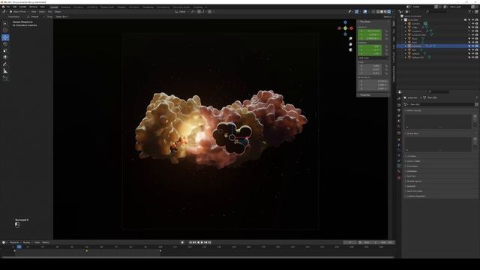The height and width of the screenshot is (270, 480).
Task: Open the Object Mode dropdown
Action: pos(19,12)
